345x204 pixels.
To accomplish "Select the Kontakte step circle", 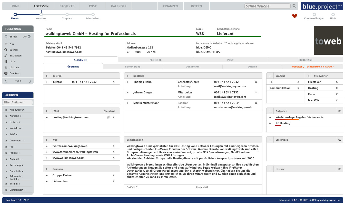I will coord(41,15).
